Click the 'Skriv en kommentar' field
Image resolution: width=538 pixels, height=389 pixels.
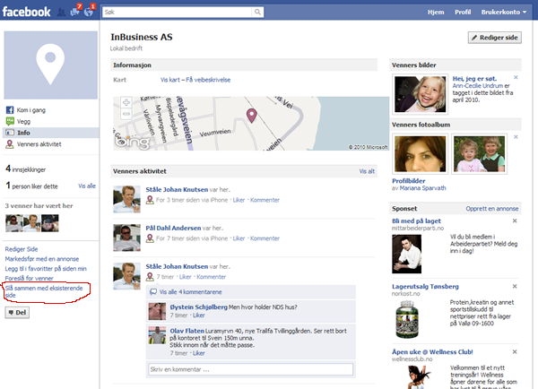click(x=250, y=369)
